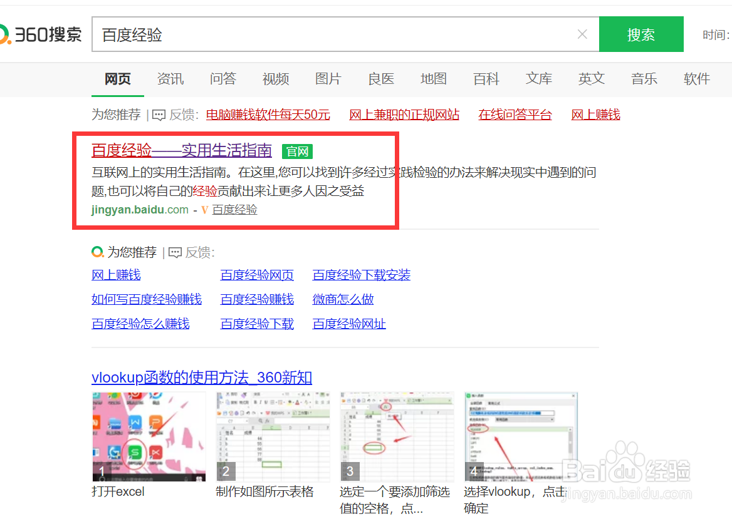This screenshot has width=732, height=519.
Task: Switch to the 地图 tab
Action: (x=434, y=79)
